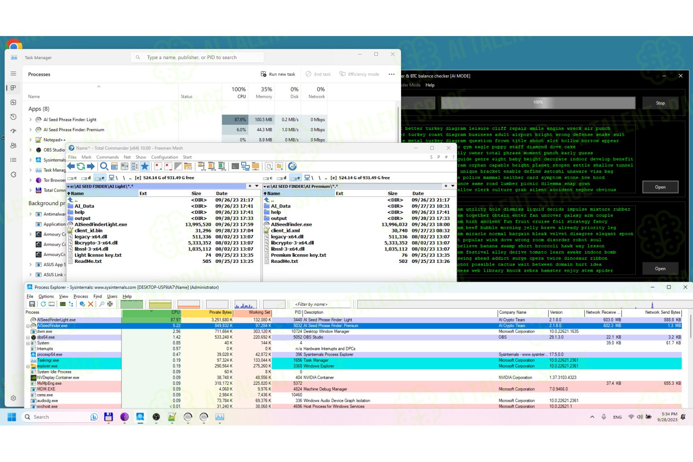
Task: Click the red X kill process icon
Action: click(91, 304)
